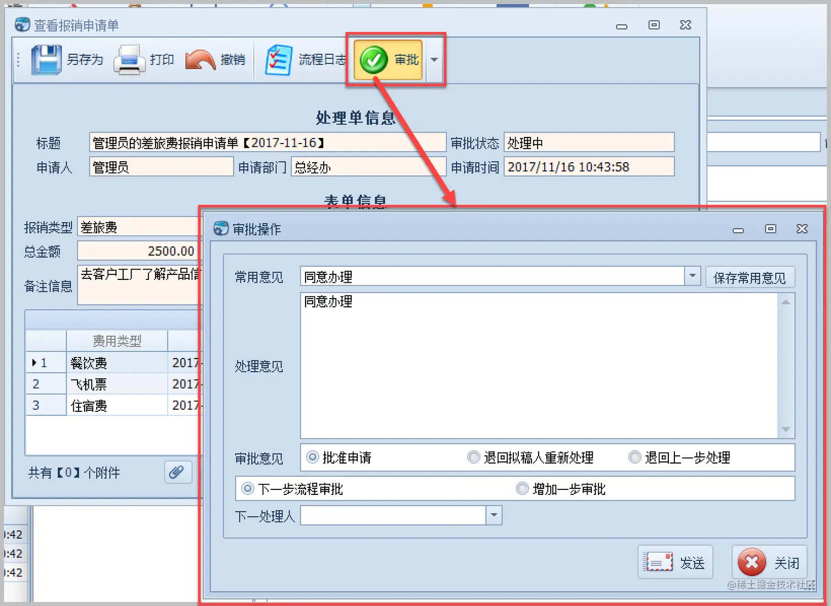Click the 查看报销申请单 window title icon
The width and height of the screenshot is (831, 606).
tap(23, 25)
